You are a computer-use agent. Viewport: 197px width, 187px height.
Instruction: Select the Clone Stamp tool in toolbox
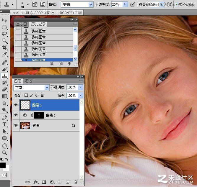4,76
